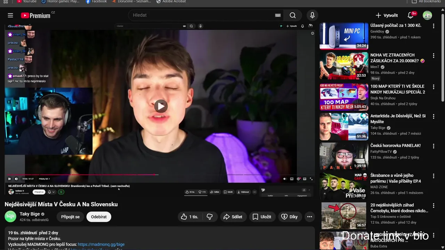This screenshot has width=445, height=250.
Task: Open the MINI PC video thumbnail
Action: click(x=344, y=36)
